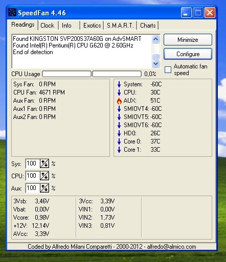The image size is (226, 262).
Task: Click the 'VIN1: 0,00V' voltage reading
Action: pos(97,209)
